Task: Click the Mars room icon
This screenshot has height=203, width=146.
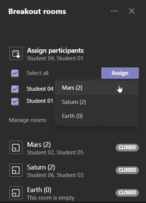Action: (x=16, y=148)
